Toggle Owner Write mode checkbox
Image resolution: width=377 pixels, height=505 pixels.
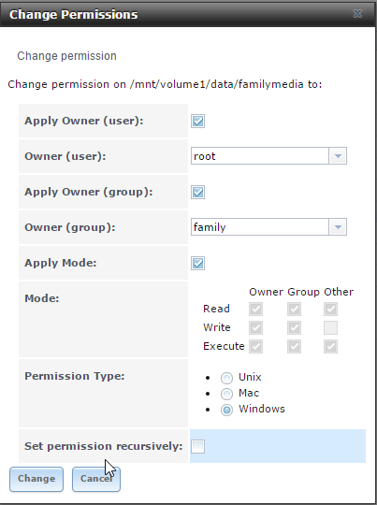(x=255, y=327)
